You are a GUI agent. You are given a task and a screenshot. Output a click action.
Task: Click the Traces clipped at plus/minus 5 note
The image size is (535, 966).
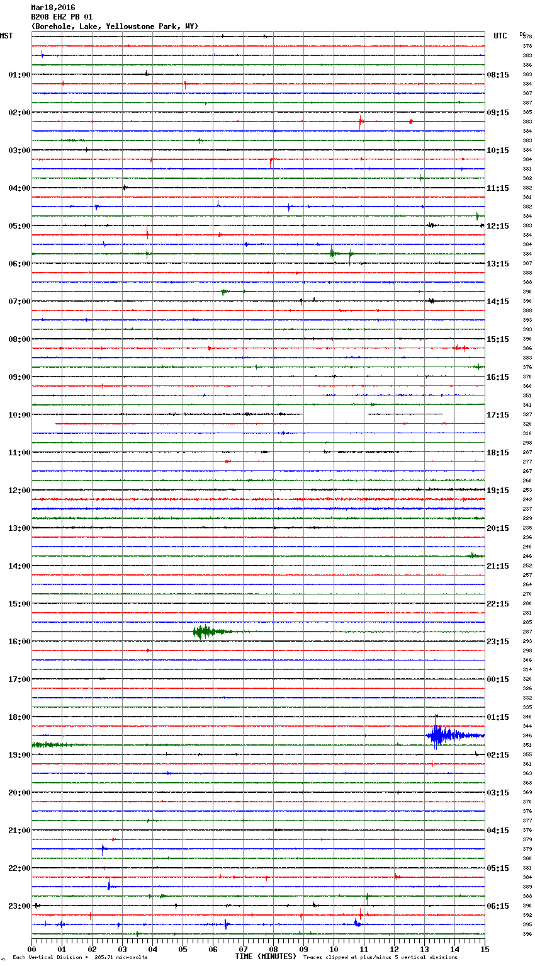[x=380, y=957]
